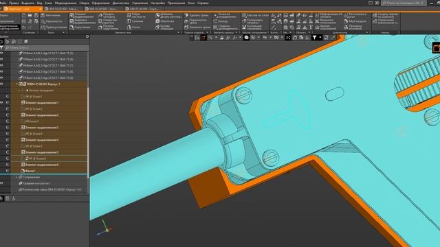Open Элементы тела panel dropdown arrow
The height and width of the screenshot is (247, 440).
point(179,32)
